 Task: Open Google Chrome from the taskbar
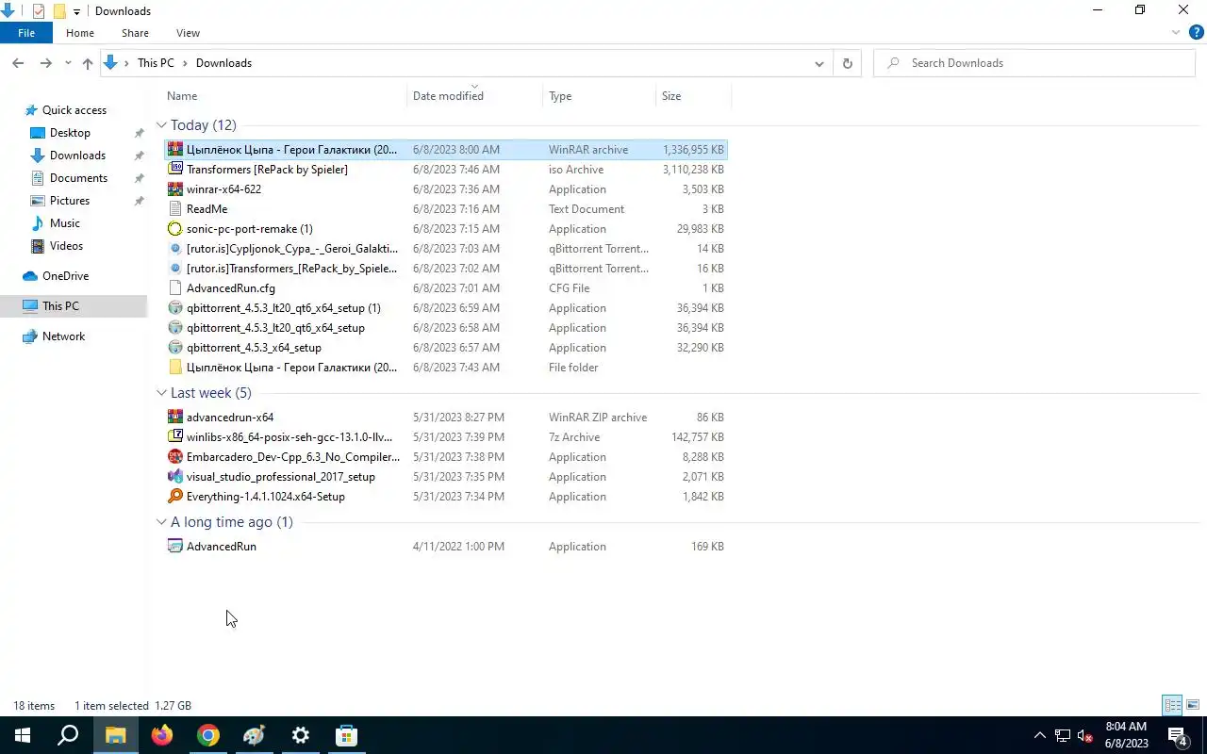coord(208,735)
